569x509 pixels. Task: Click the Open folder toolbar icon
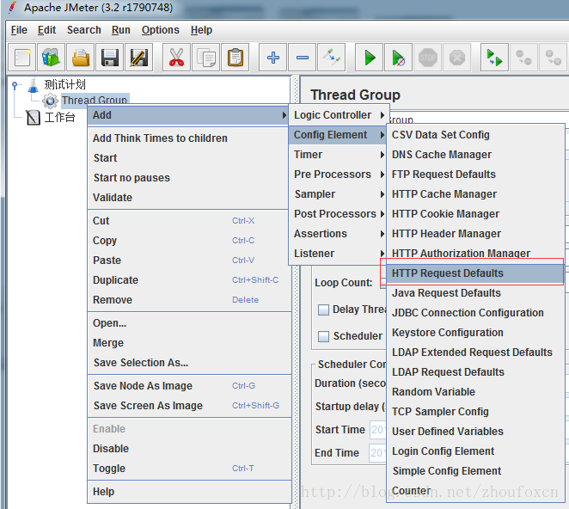tap(81, 58)
